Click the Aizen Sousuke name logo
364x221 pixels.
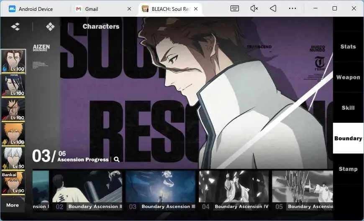(x=41, y=48)
